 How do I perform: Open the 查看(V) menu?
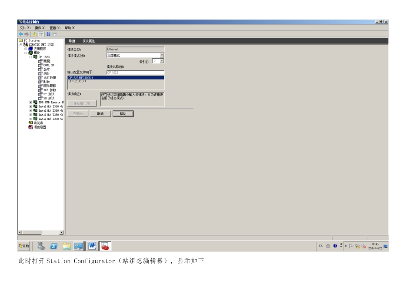(55, 28)
